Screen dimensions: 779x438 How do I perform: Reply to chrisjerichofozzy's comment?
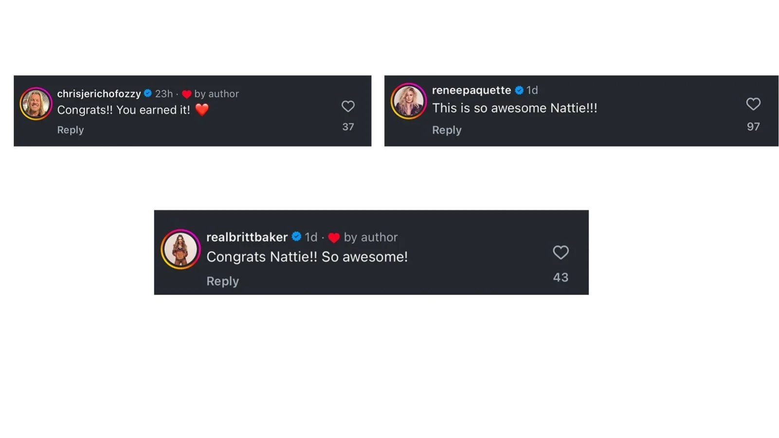[x=71, y=130]
